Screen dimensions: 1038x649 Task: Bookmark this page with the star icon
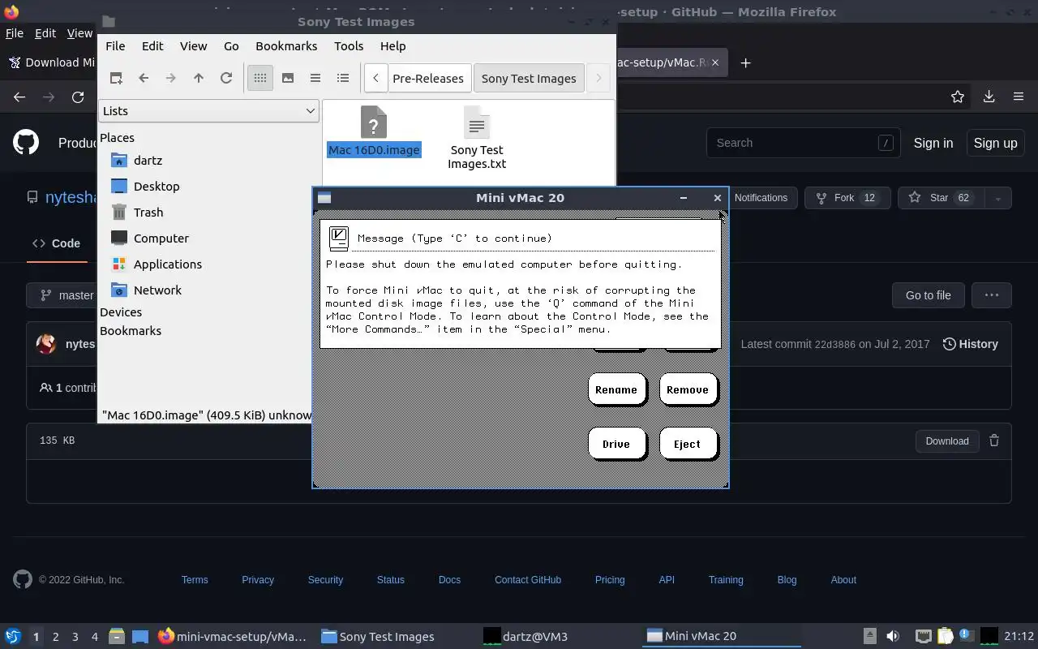coord(958,97)
